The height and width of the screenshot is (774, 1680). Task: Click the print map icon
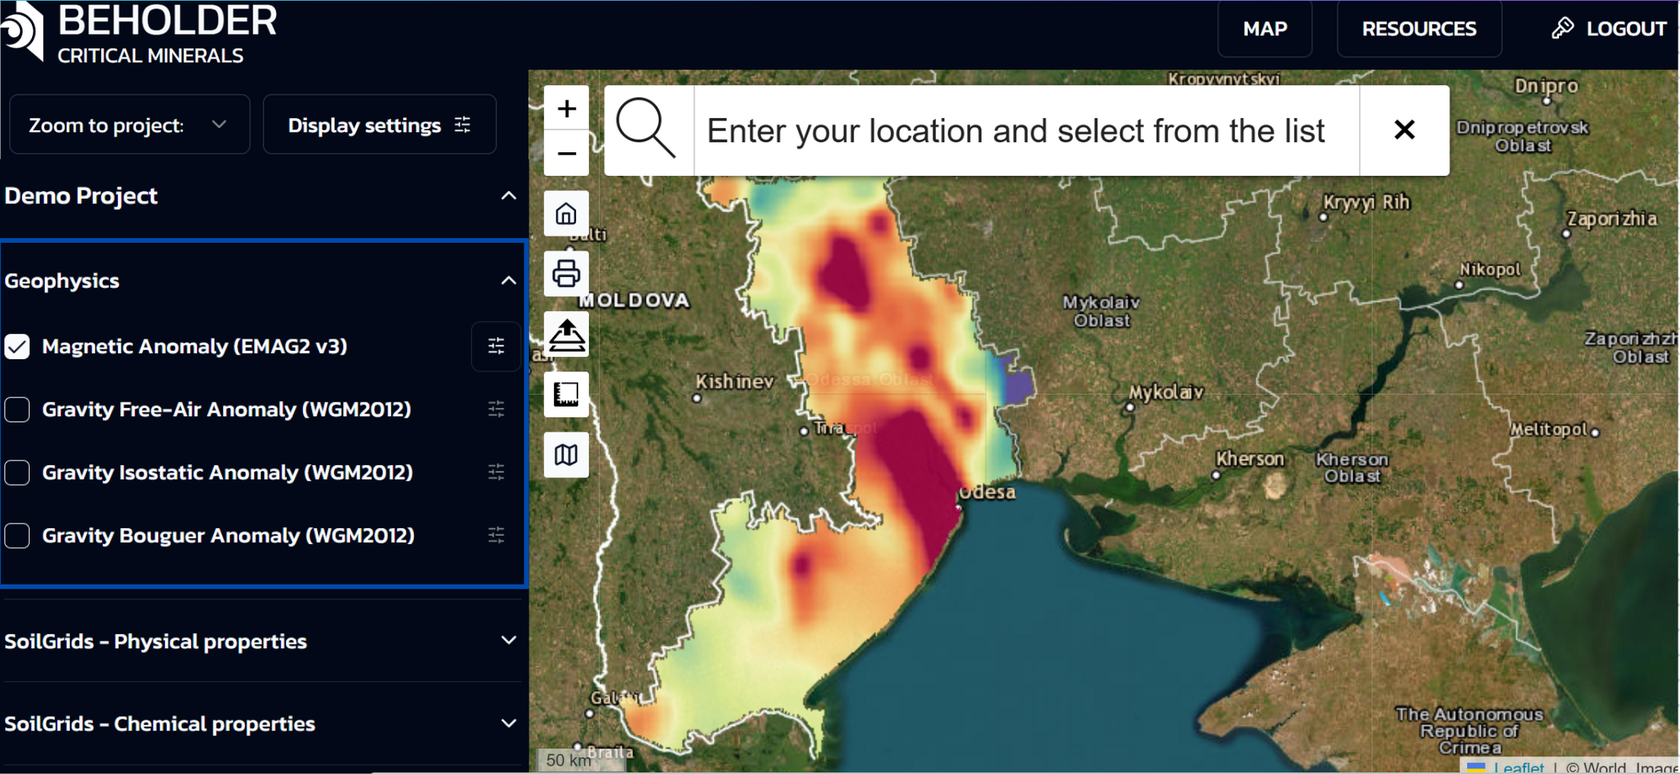566,274
